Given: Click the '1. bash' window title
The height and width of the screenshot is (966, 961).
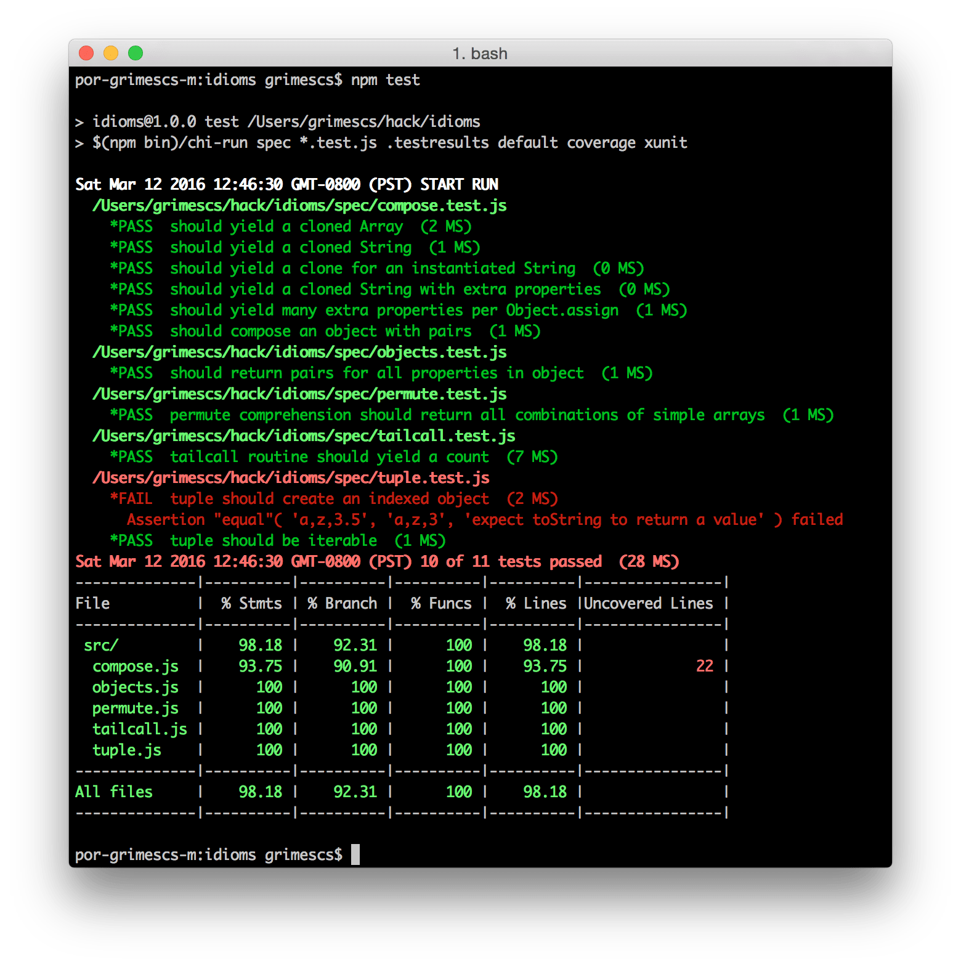Looking at the screenshot, I should pos(480,54).
